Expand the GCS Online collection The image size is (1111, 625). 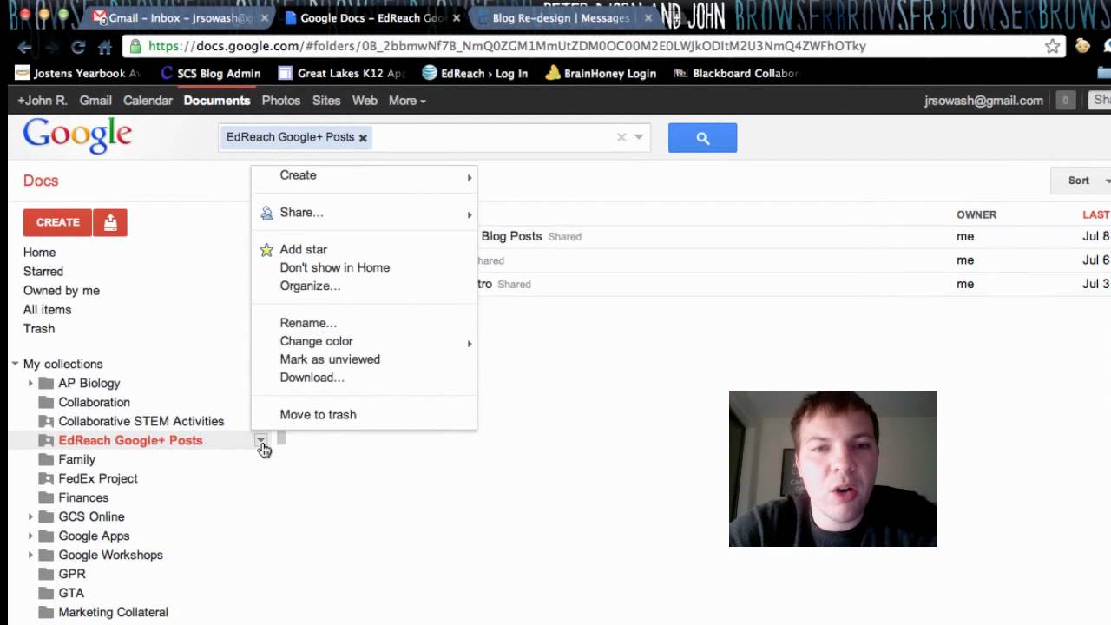tap(30, 516)
